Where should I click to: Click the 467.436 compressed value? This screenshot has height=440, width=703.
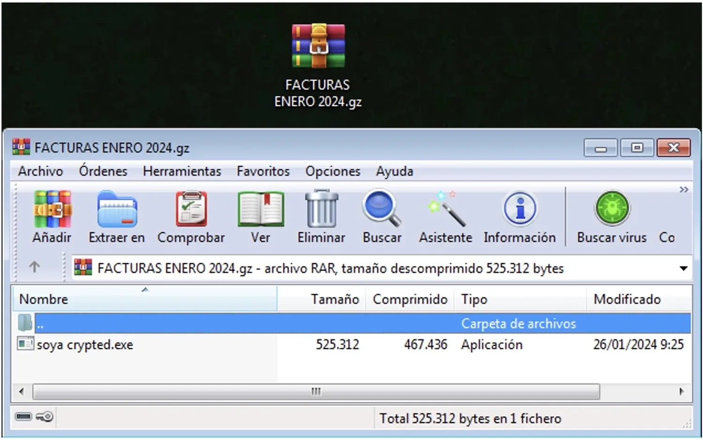[x=425, y=345]
